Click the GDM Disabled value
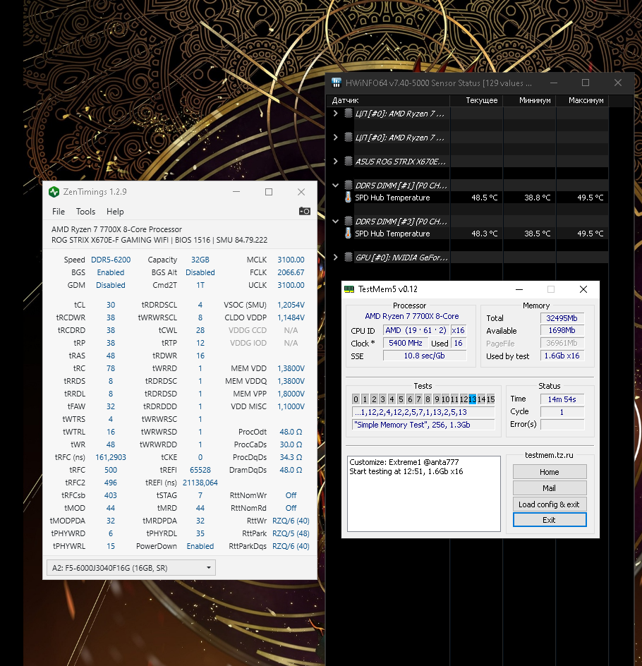Image resolution: width=642 pixels, height=666 pixels. [x=110, y=285]
